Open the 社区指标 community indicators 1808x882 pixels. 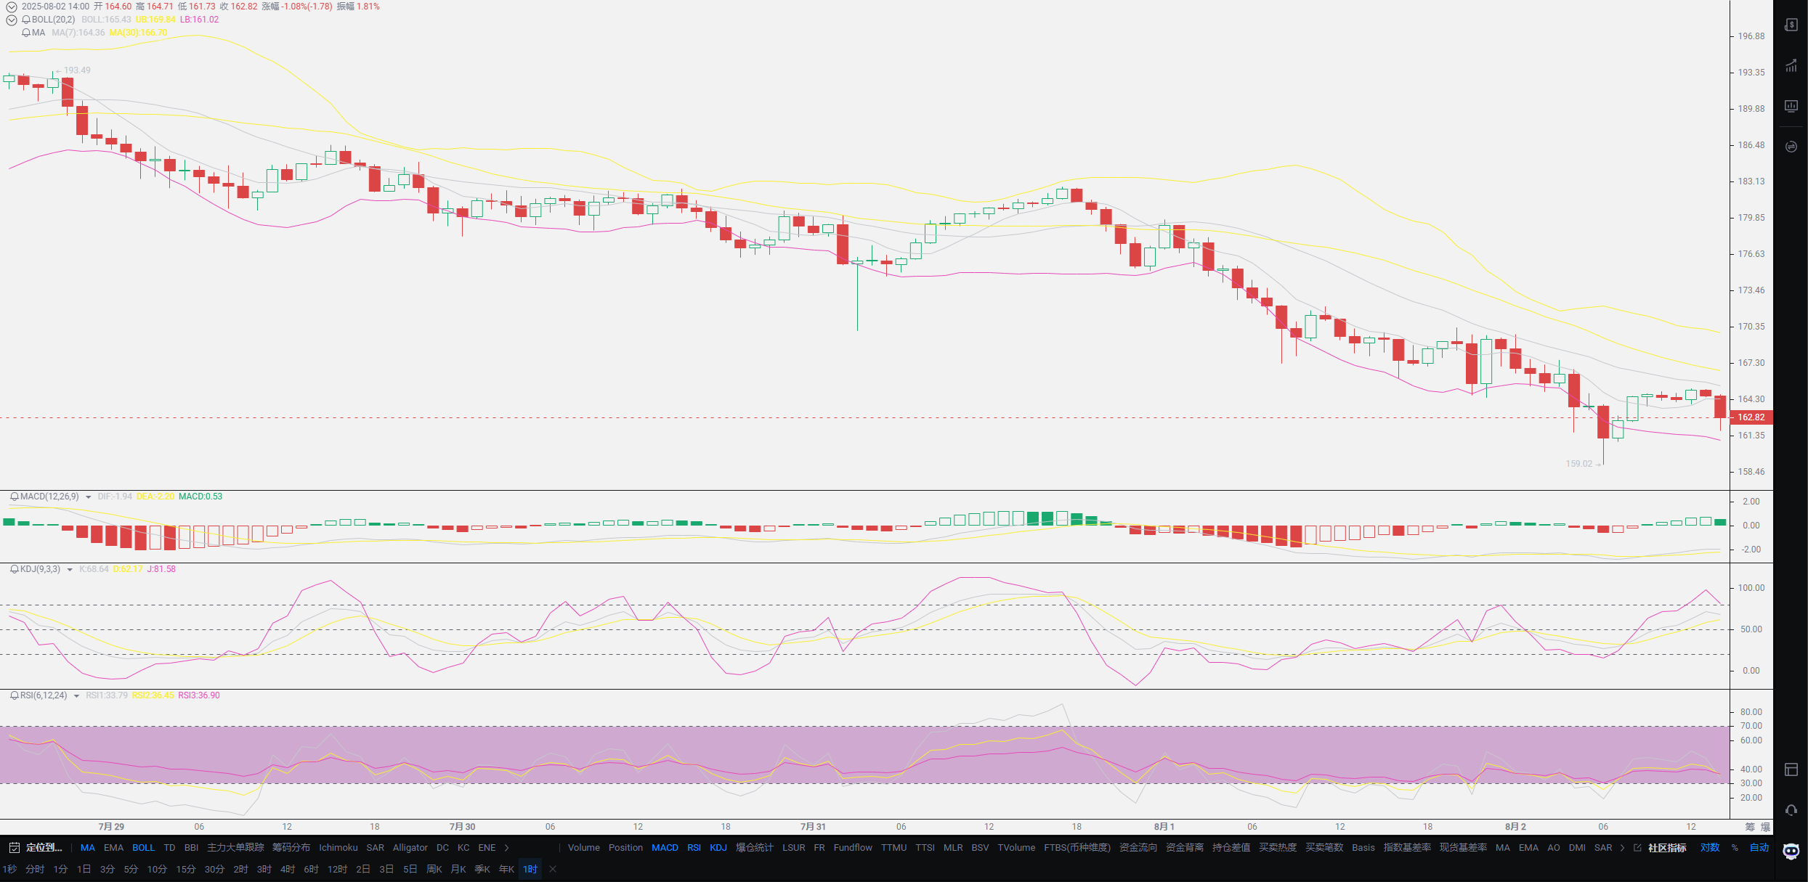1667,848
